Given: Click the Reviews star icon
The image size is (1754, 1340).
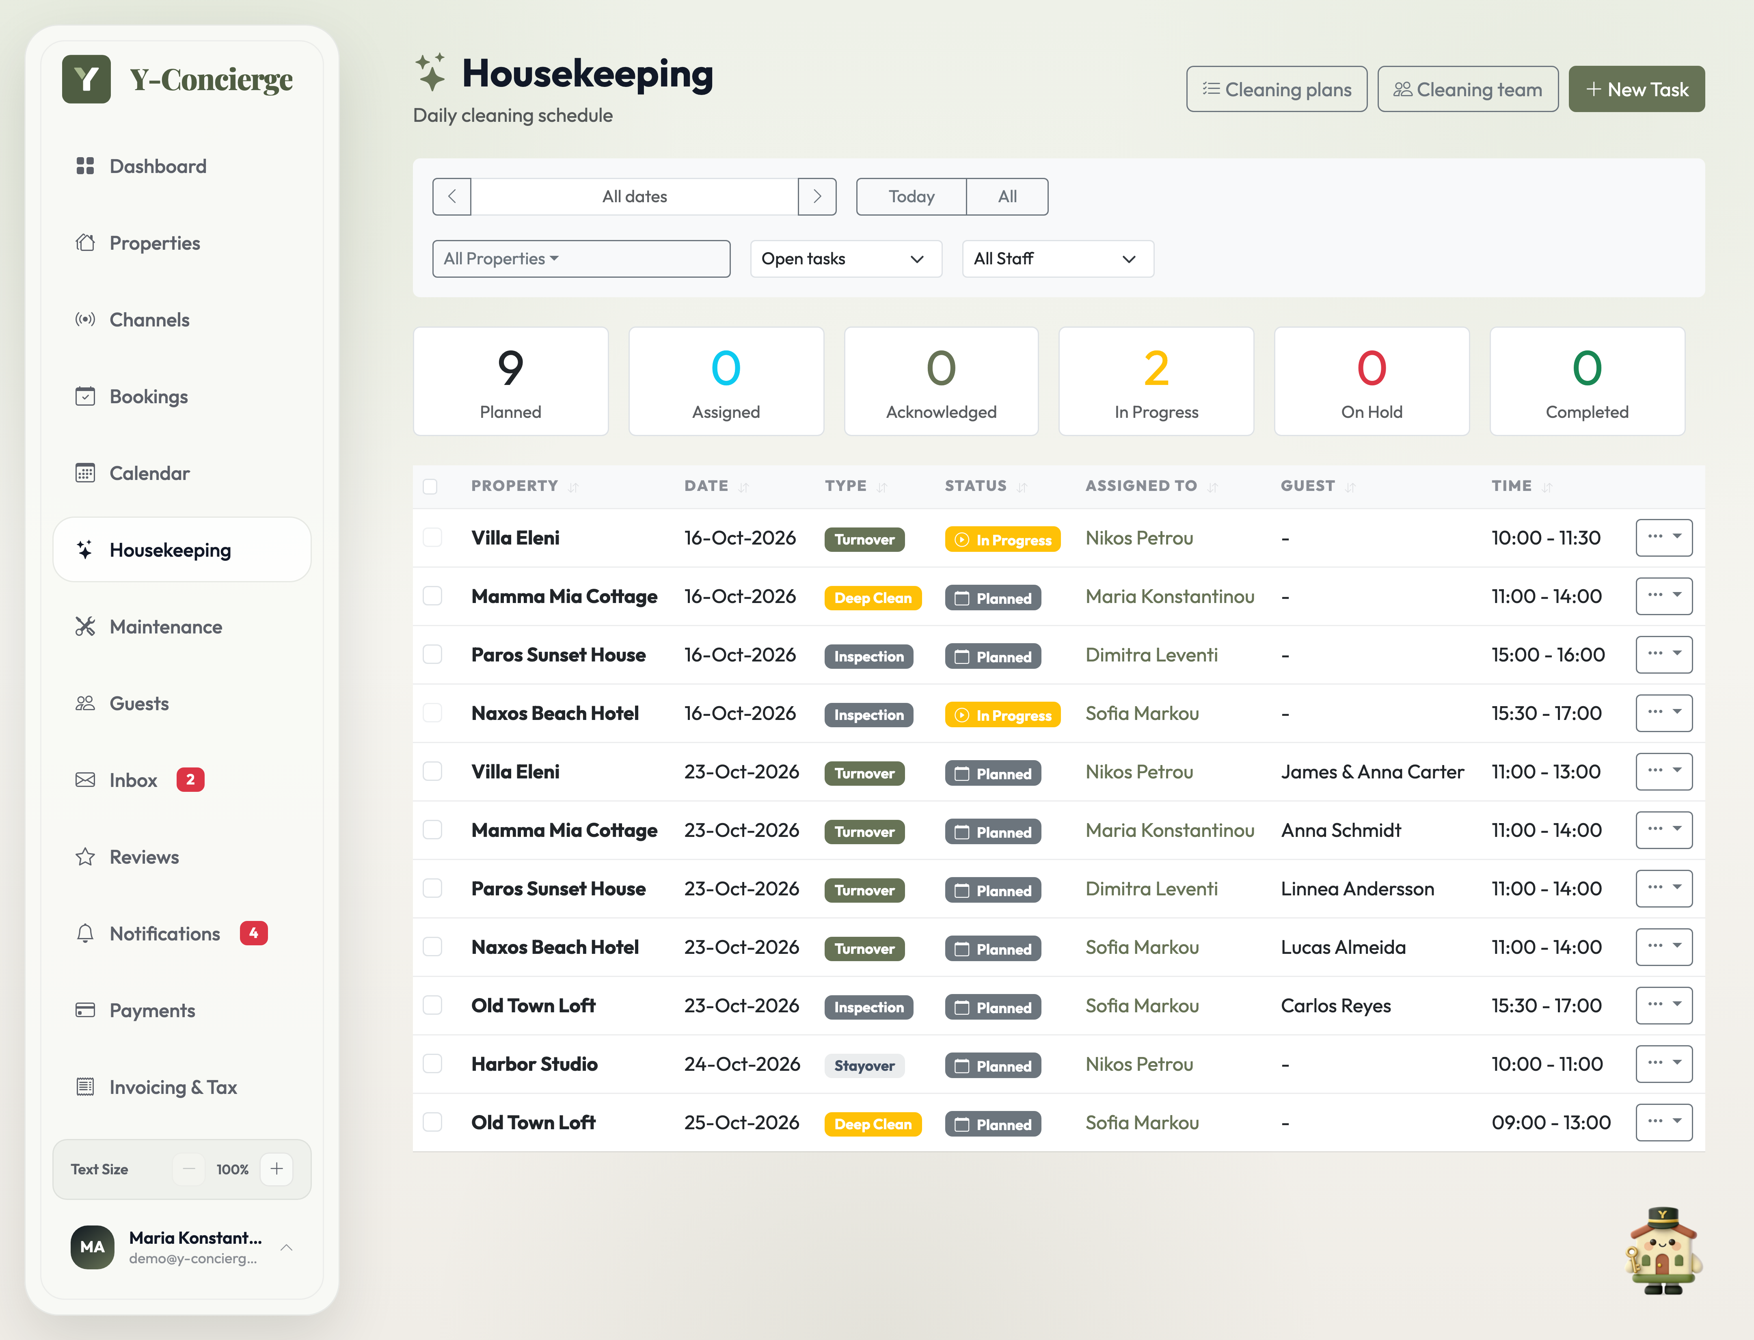Looking at the screenshot, I should click(84, 857).
